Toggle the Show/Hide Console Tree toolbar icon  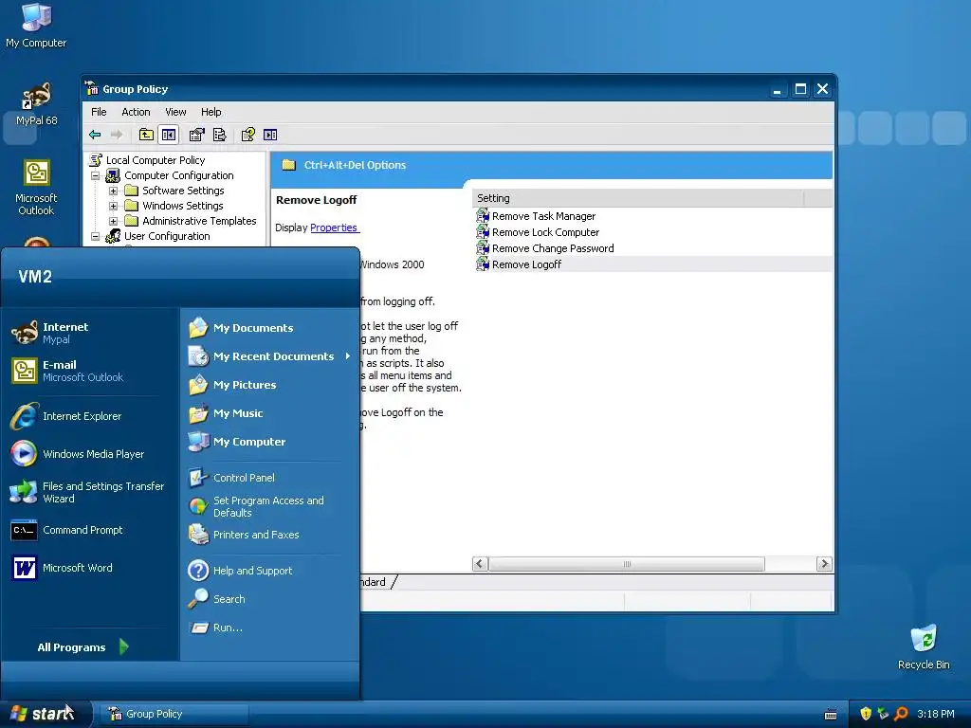click(169, 135)
